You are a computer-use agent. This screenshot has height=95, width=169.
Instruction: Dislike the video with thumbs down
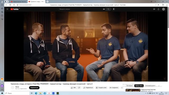[x=79, y=88]
